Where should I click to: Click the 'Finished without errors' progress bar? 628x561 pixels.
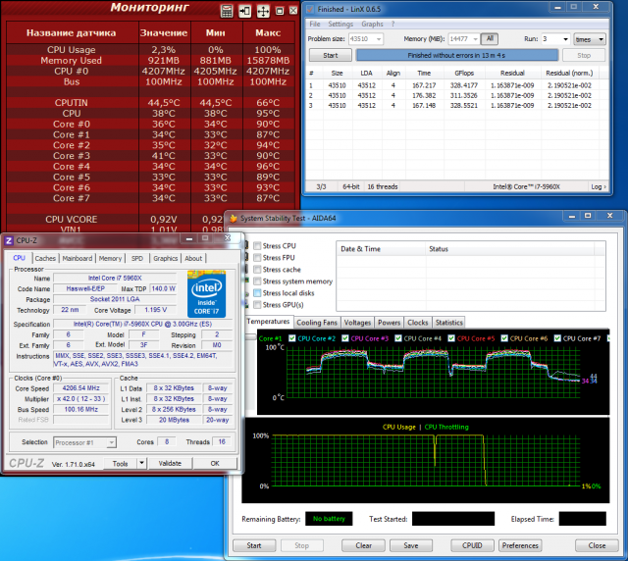click(456, 55)
